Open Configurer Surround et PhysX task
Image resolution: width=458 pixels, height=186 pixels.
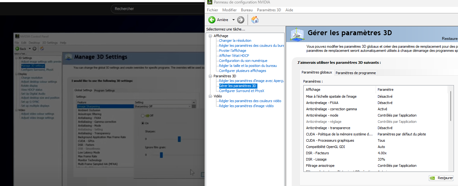(241, 91)
